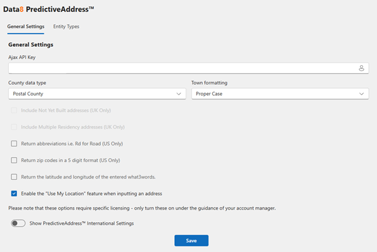The width and height of the screenshot is (377, 252).
Task: Click the Data8 PredictiveAddress title
Action: tap(48, 9)
